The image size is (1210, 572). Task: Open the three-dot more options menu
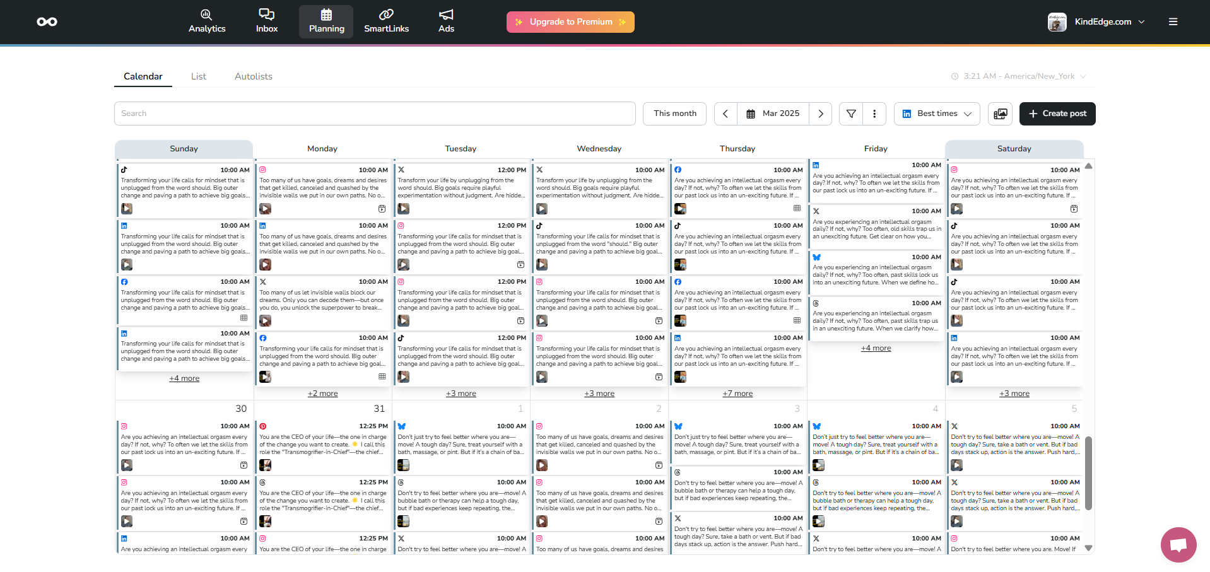[874, 114]
